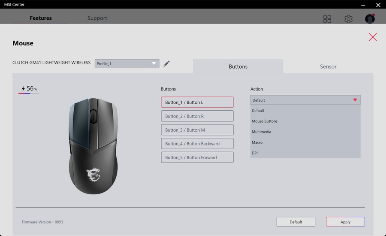Click the mouse product image
Viewport: 386px width, 236px height.
click(x=93, y=146)
